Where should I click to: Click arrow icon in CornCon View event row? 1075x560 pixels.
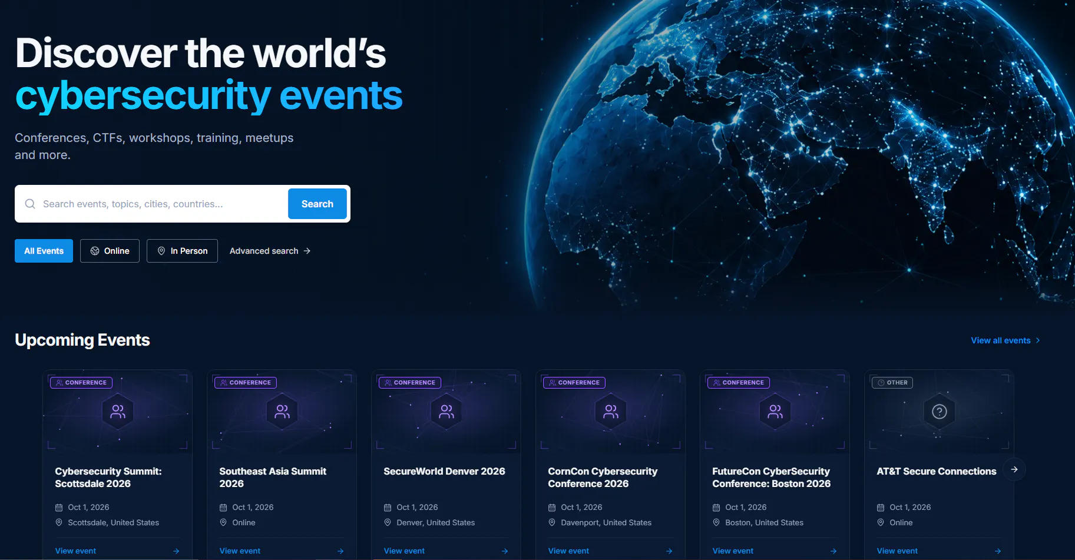tap(669, 551)
